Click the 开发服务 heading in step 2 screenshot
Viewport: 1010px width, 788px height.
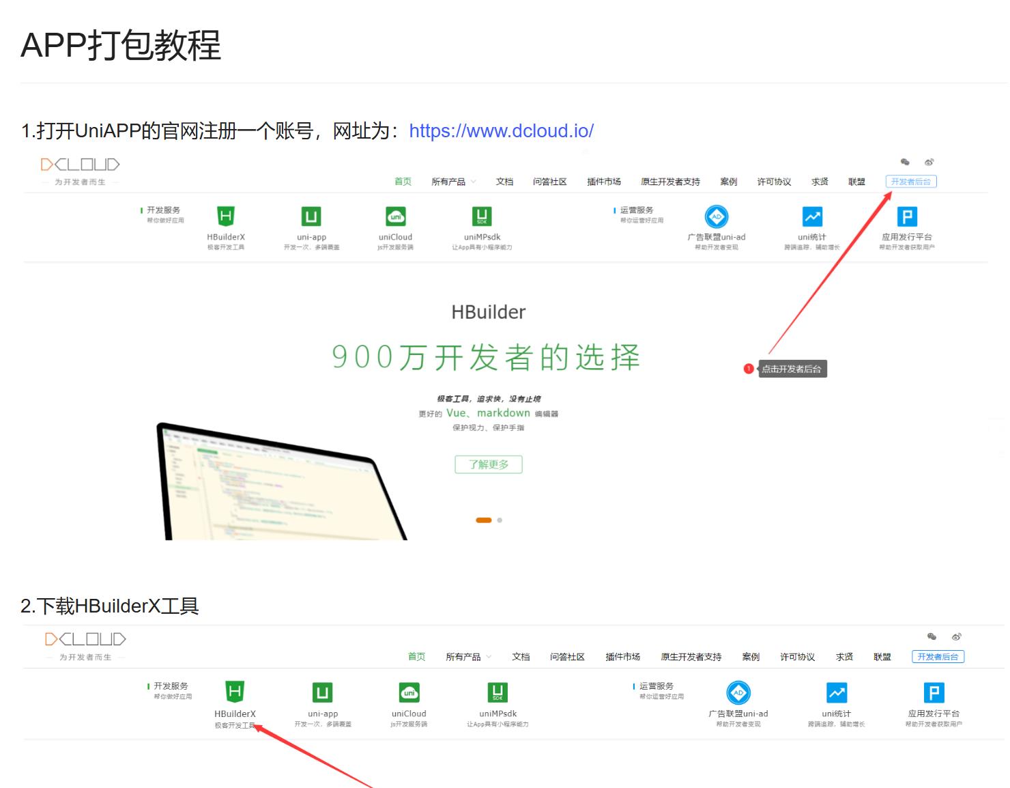point(171,686)
